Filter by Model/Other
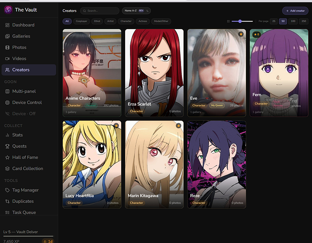The width and height of the screenshot is (312, 243). point(161,21)
